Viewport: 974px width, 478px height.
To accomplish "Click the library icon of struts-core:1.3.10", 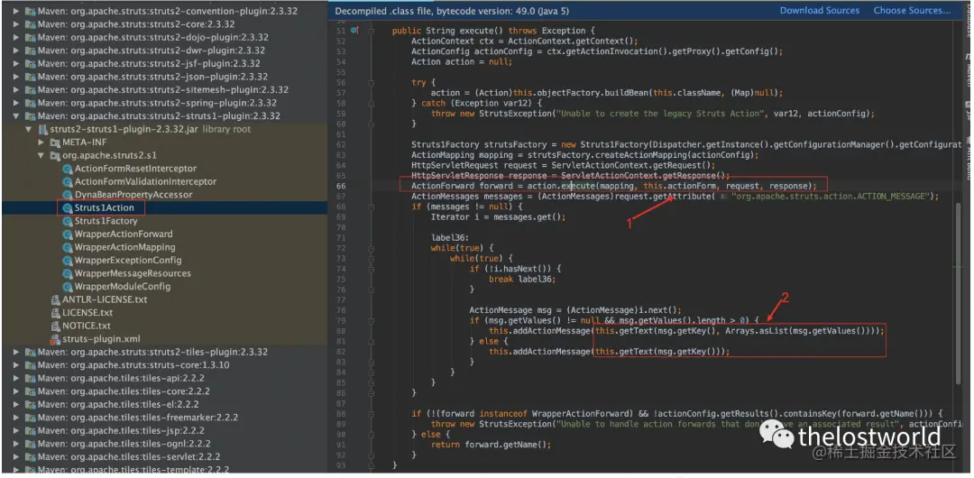I will (x=31, y=365).
